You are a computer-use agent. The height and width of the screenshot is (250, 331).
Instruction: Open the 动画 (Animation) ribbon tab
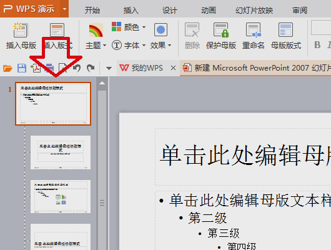(209, 10)
